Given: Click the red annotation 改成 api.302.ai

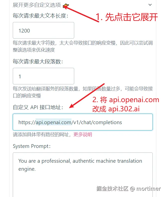Looking at the screenshot, I should click(x=116, y=109).
